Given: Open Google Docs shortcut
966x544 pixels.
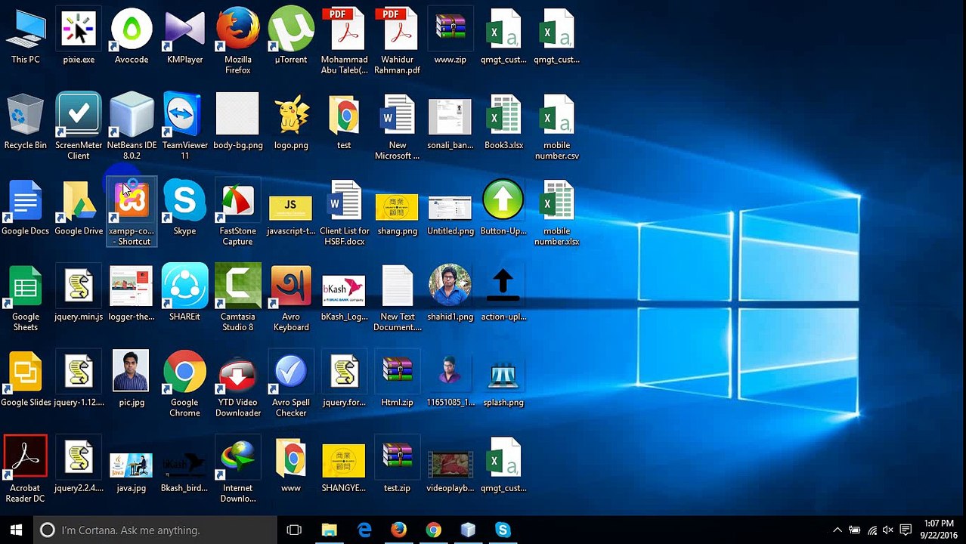Looking at the screenshot, I should pyautogui.click(x=25, y=208).
